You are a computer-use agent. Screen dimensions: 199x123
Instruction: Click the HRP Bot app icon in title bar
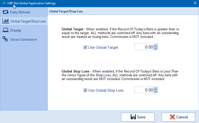pyautogui.click(x=4, y=3)
